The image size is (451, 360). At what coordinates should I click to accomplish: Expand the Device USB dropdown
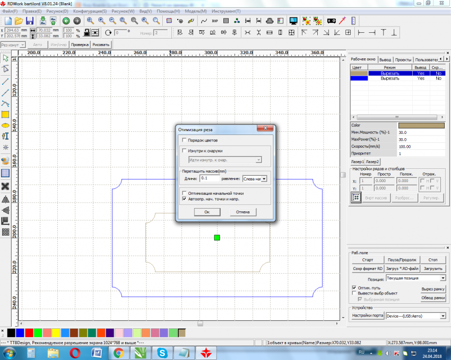pyautogui.click(x=443, y=316)
